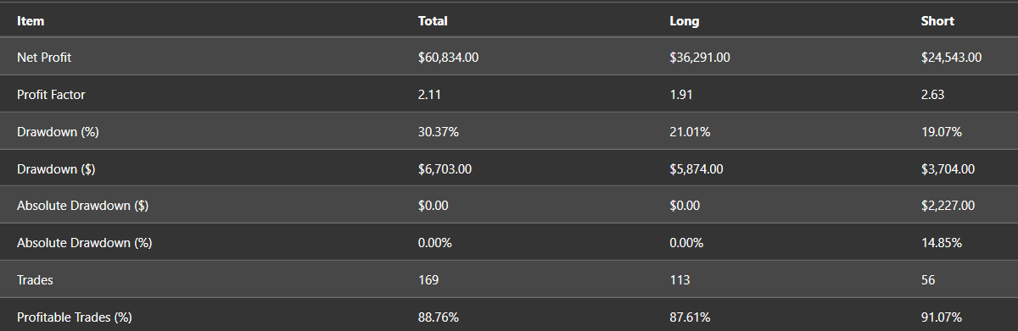This screenshot has width=1018, height=331.
Task: Select the Trades row label
Action: (x=35, y=280)
